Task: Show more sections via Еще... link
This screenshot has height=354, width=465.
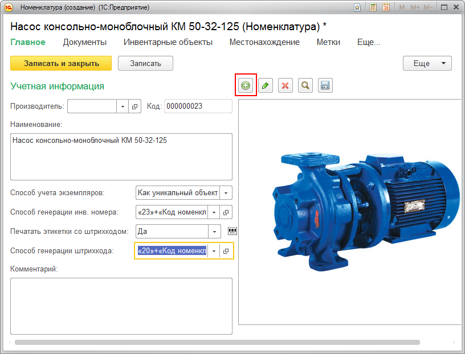Action: click(x=369, y=42)
